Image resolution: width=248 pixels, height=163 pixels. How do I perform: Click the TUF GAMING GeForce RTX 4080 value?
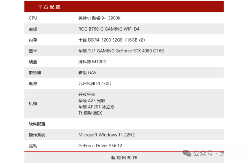tap(121, 51)
